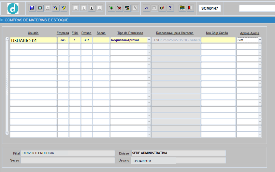Open the Requisitar/Aprovar permission dropdown
The image size is (275, 172).
tap(149, 40)
